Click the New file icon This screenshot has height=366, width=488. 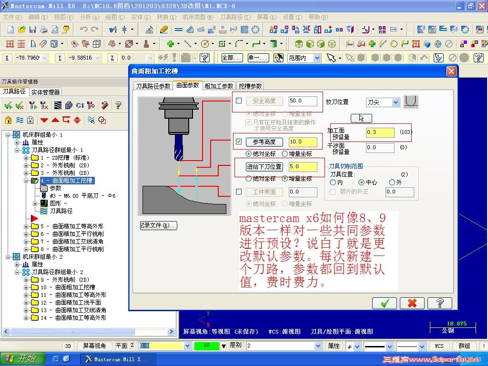pos(10,30)
